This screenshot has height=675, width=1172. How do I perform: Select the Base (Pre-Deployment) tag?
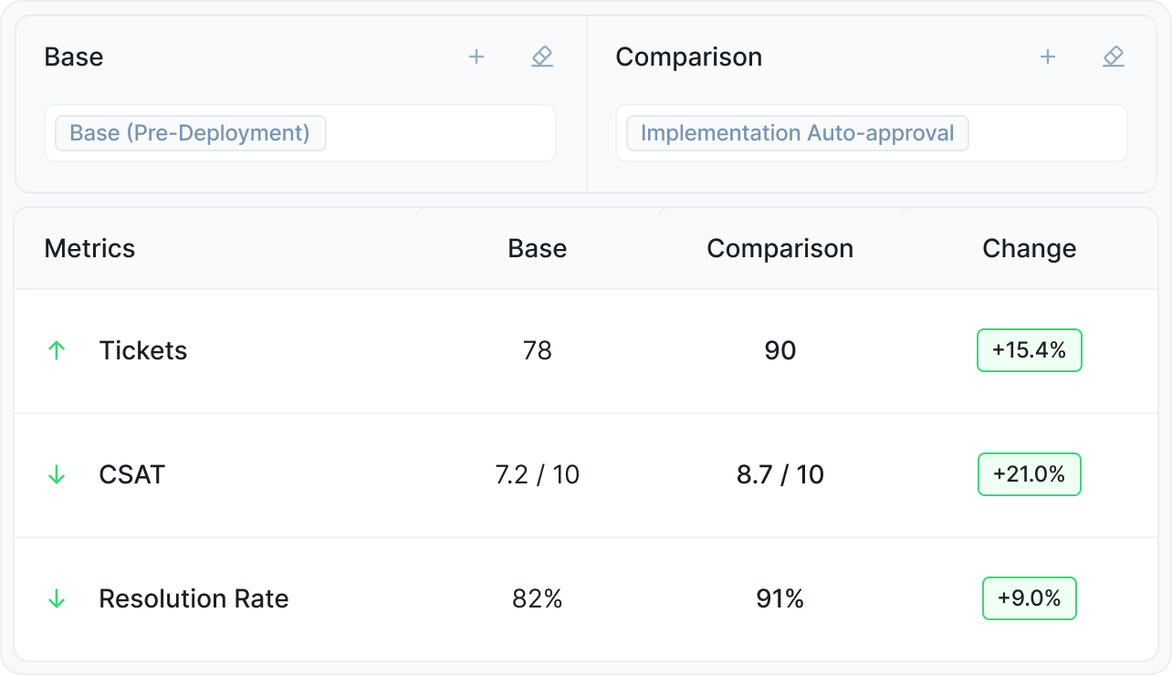click(x=190, y=133)
